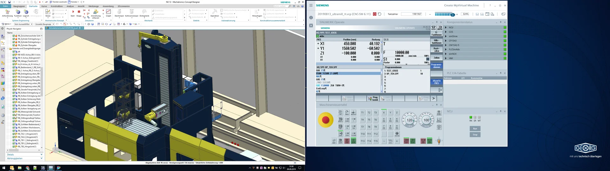Click the Hilfsfunktionen softkey

437,41
